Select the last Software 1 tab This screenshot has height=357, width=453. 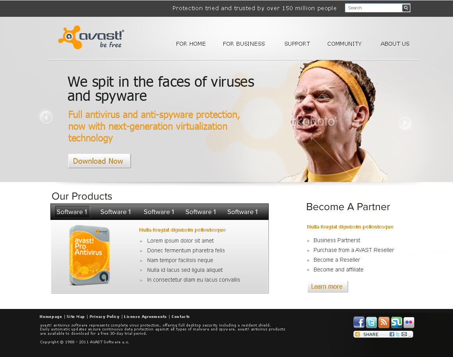click(243, 212)
